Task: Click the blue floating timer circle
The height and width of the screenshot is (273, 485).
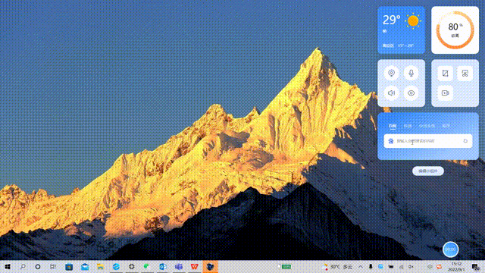Action: click(450, 249)
